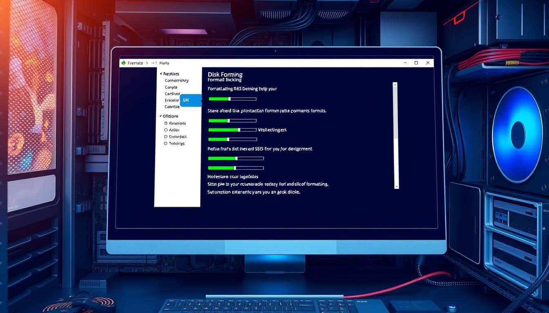Screen dimensions: 549x313
Task: Tick the 'Reksiots' checkbox
Action: point(165,123)
